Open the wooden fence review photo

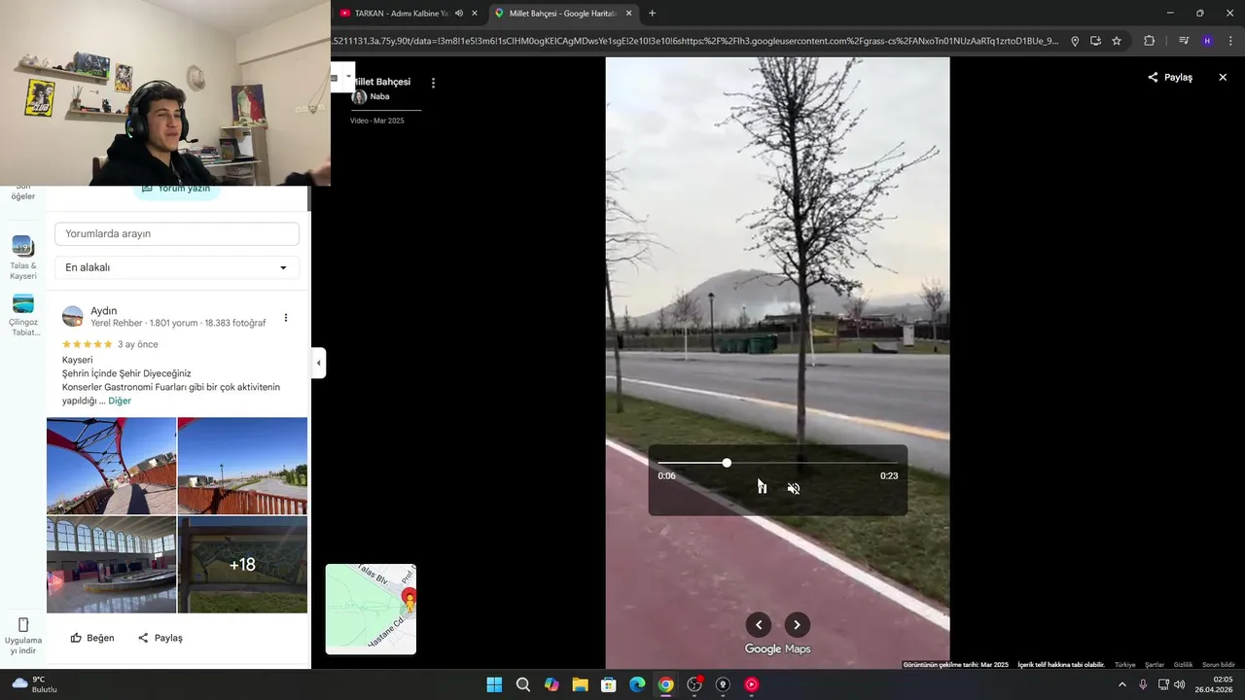[x=242, y=466]
